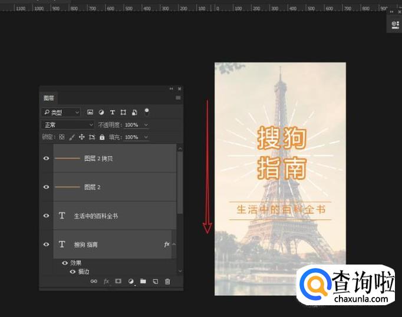
Task: Open the Layers panel menu icon
Action: [178, 98]
